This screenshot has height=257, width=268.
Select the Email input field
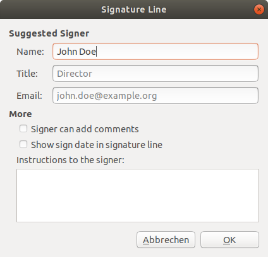tap(155, 96)
